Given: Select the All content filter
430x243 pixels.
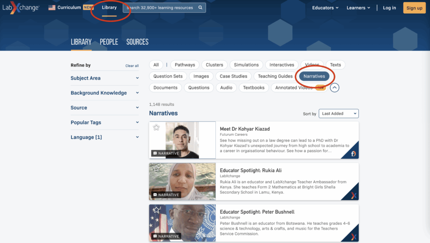Looking at the screenshot, I should (156, 65).
